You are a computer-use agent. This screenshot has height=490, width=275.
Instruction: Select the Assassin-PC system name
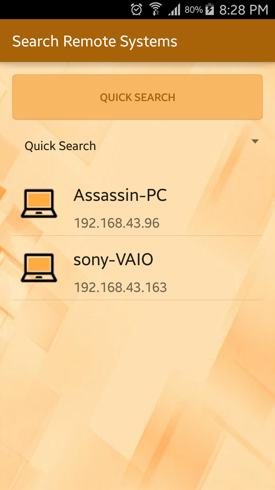tap(120, 195)
